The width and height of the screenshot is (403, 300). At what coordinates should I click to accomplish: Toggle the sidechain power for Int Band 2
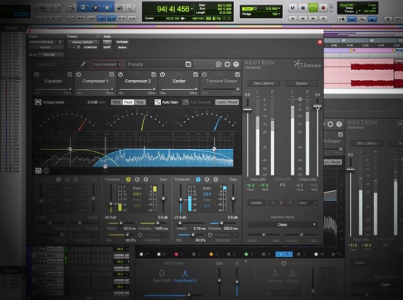pyautogui.click(x=140, y=235)
